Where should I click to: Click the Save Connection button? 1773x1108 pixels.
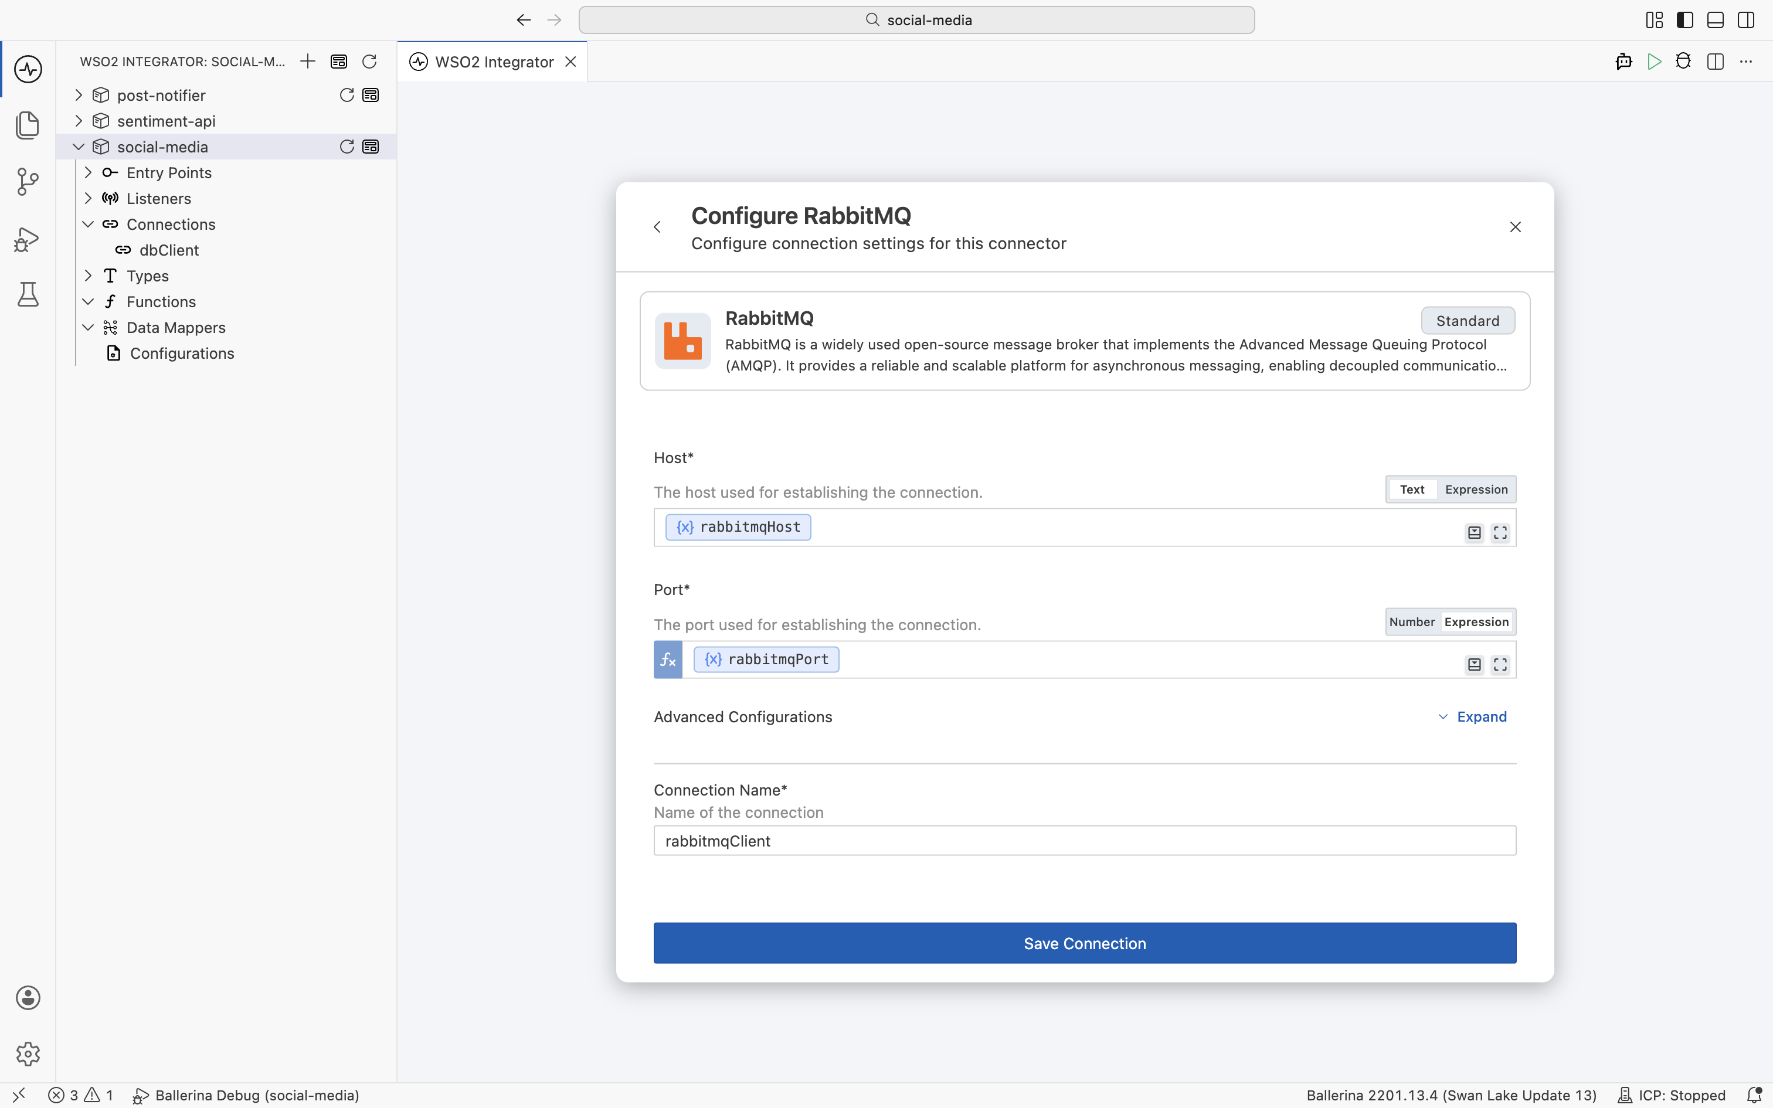[x=1084, y=943]
